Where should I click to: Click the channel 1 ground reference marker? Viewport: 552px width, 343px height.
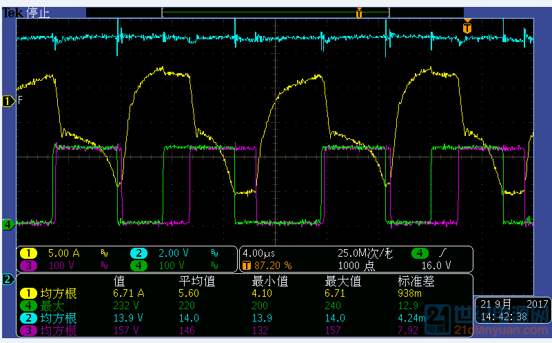[8, 101]
